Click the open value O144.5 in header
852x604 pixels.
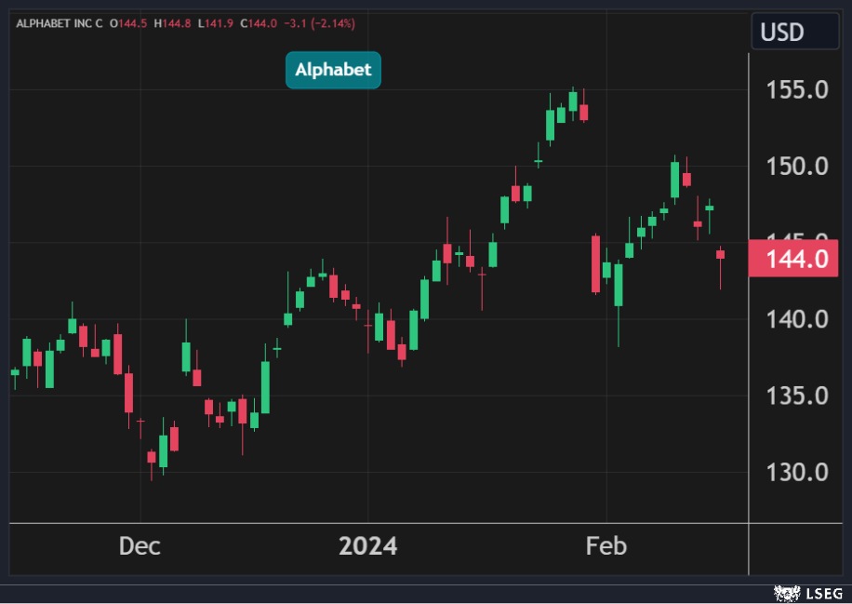[129, 22]
